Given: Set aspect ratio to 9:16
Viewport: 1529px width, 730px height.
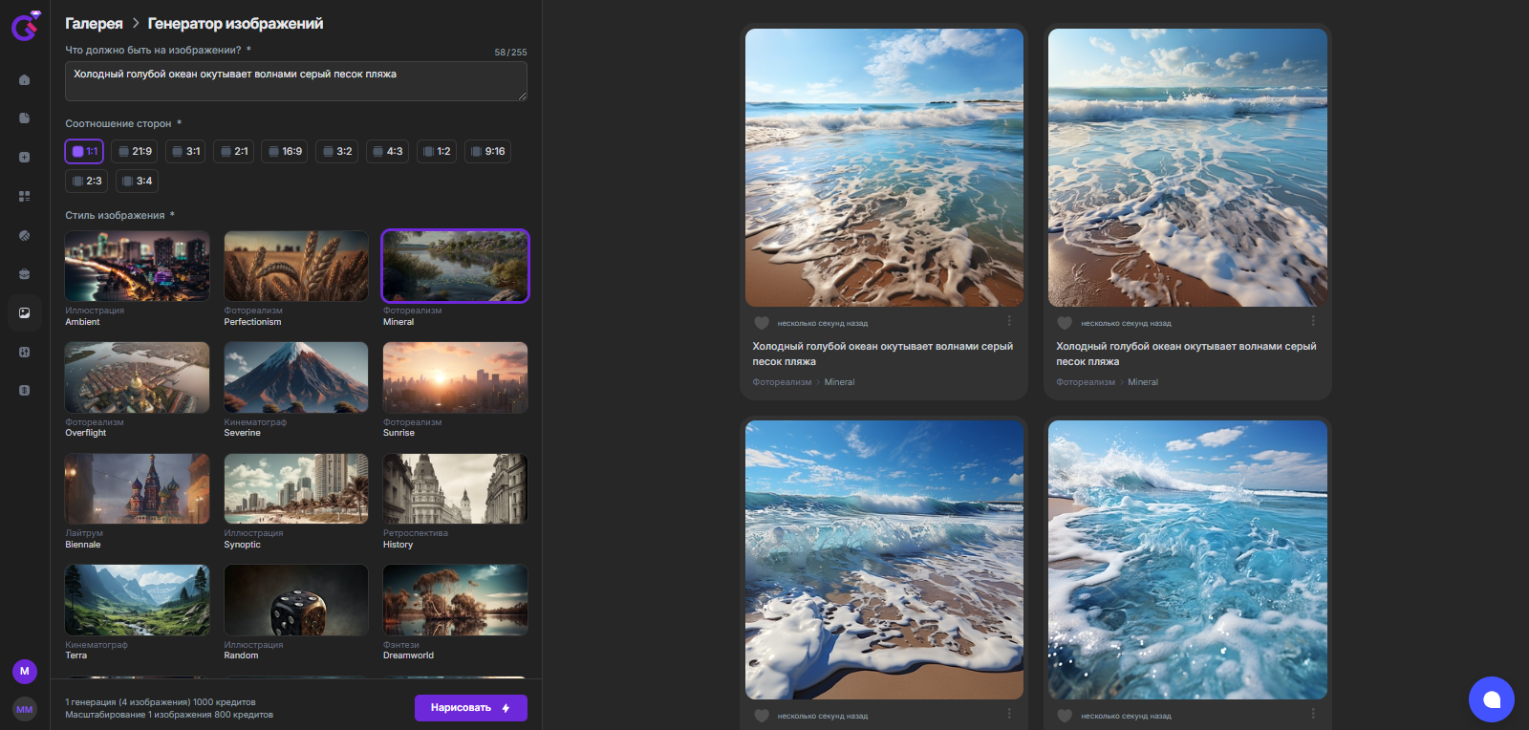Looking at the screenshot, I should click(x=487, y=151).
